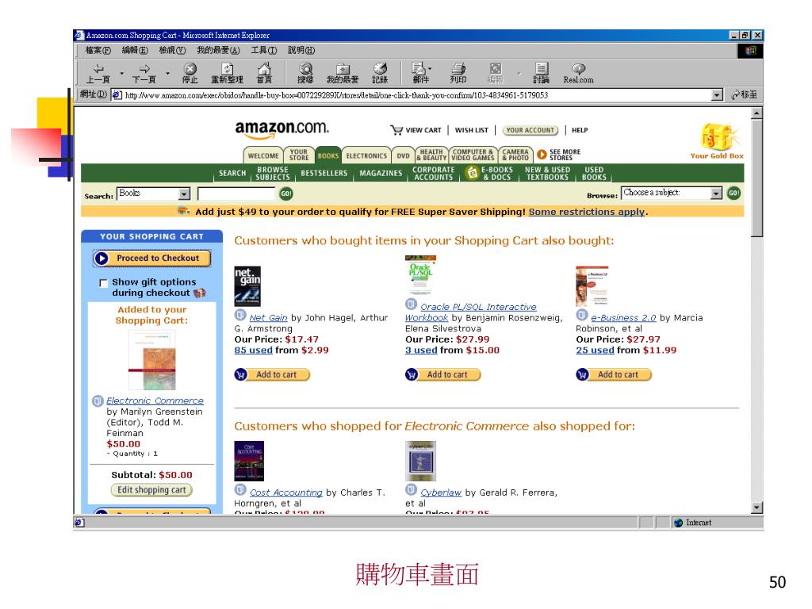Open the Help menu in menu bar
The width and height of the screenshot is (812, 609).
301,50
